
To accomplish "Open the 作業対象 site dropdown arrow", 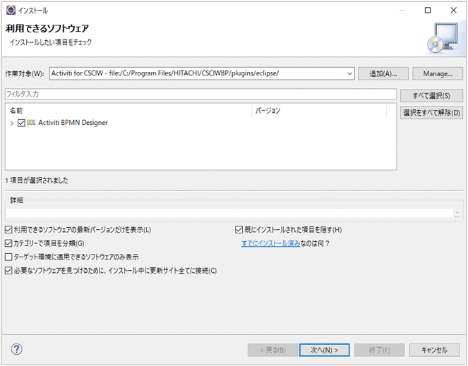I will click(x=349, y=73).
